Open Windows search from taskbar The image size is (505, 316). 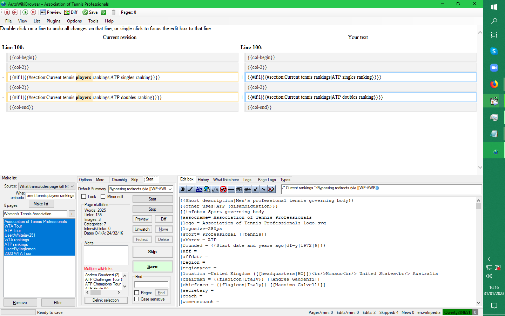tap(494, 21)
